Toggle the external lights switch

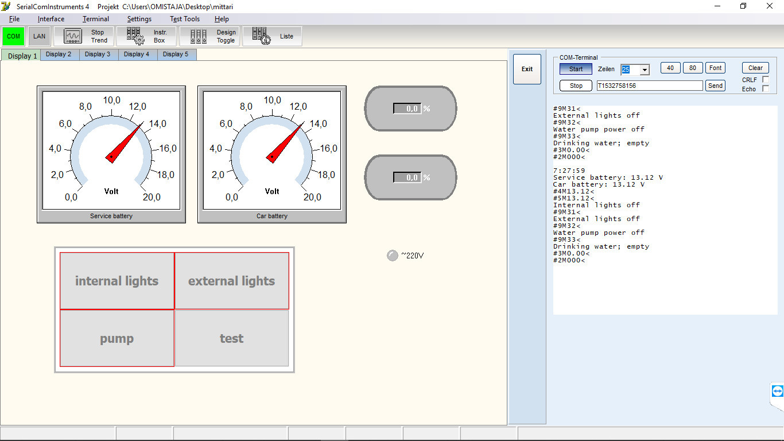tap(232, 281)
